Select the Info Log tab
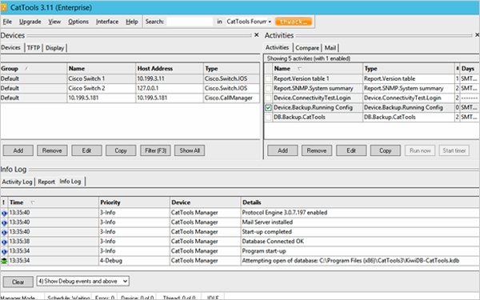 (70, 182)
